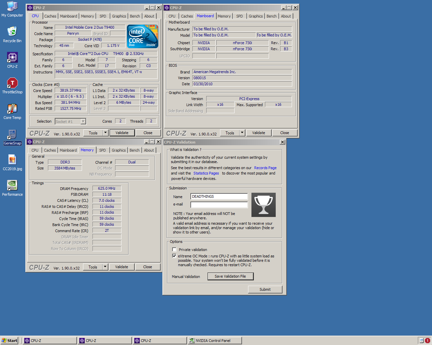The image size is (432, 345).
Task: Open the Records Page link
Action: (x=265, y=168)
